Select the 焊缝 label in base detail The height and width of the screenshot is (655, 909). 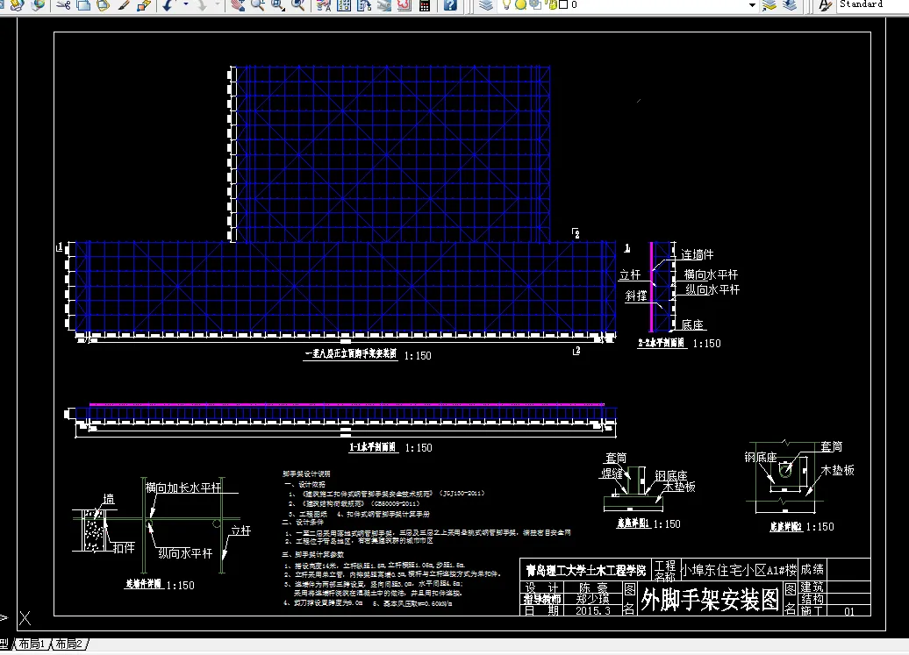[612, 473]
